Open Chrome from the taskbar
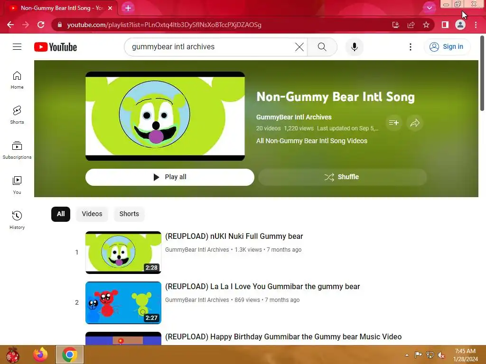This screenshot has width=486, height=364. tap(70, 355)
